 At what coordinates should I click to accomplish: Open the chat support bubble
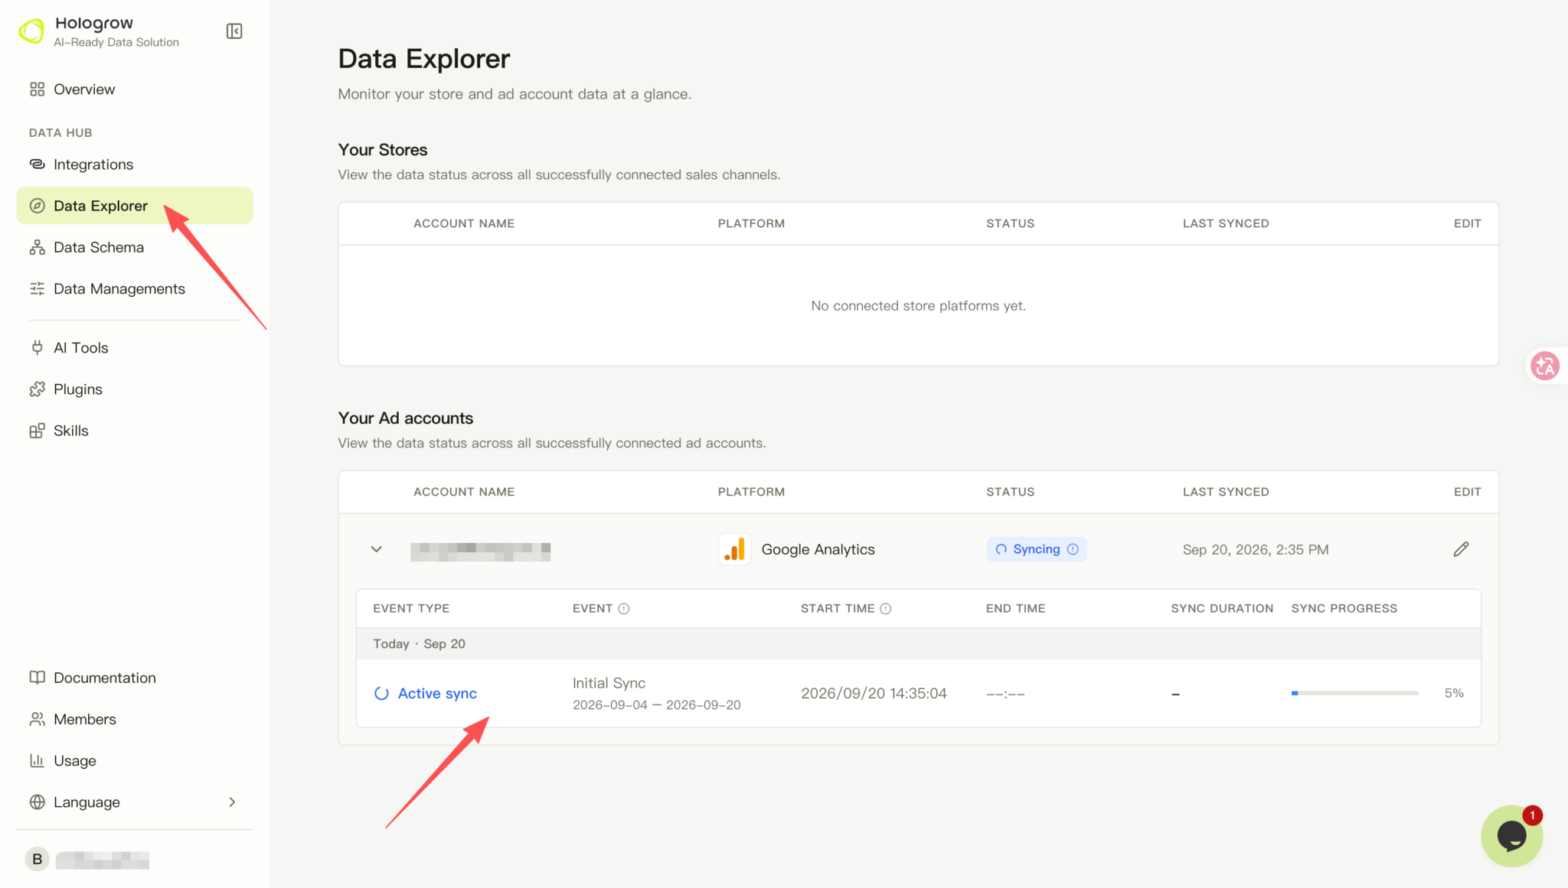1511,836
